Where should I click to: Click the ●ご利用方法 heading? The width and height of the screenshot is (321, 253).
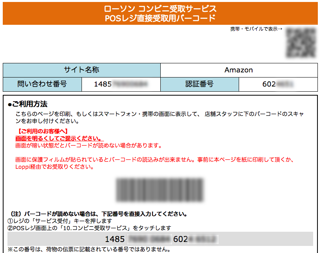click(28, 104)
